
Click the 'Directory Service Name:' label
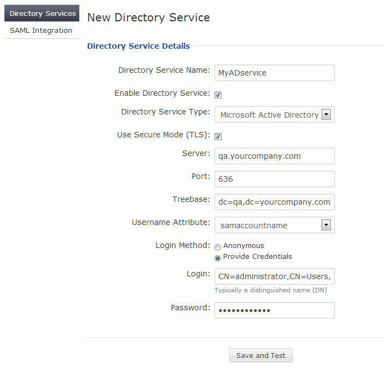click(164, 70)
